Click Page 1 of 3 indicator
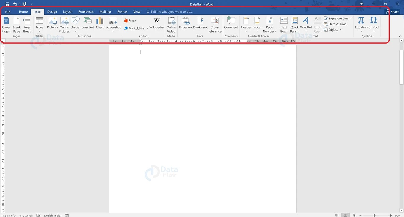404x217 pixels. [x=9, y=216]
